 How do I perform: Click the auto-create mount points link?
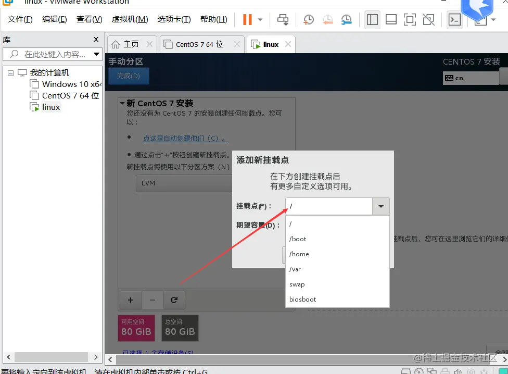click(186, 139)
